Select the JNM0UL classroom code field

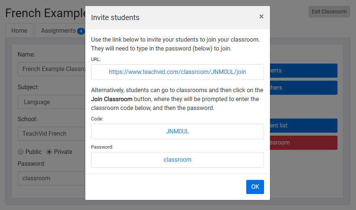[177, 132]
